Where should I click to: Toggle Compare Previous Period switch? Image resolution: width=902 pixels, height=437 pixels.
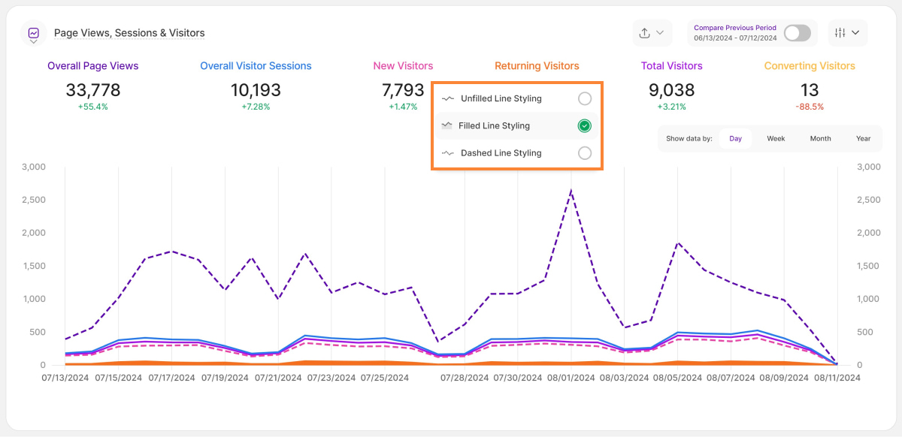click(797, 33)
